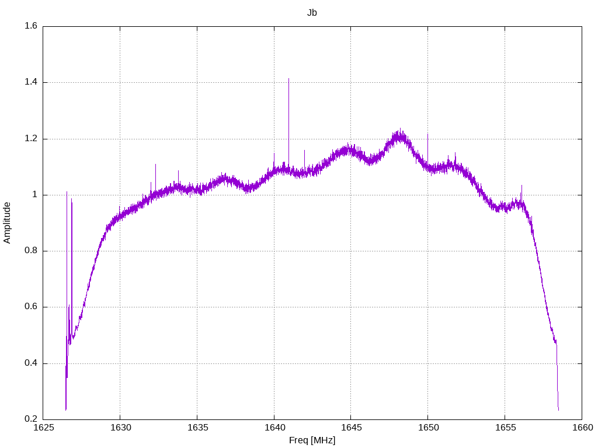The width and height of the screenshot is (598, 448).
Task: Click the y-axis tick label '1.2'
Action: [x=31, y=139]
